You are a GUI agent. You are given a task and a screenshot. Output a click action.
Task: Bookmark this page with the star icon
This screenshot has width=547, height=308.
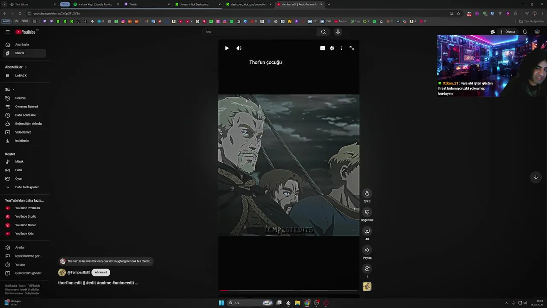pos(459,13)
